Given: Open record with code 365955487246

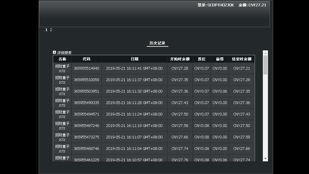Looking at the screenshot, I should [x=87, y=125].
